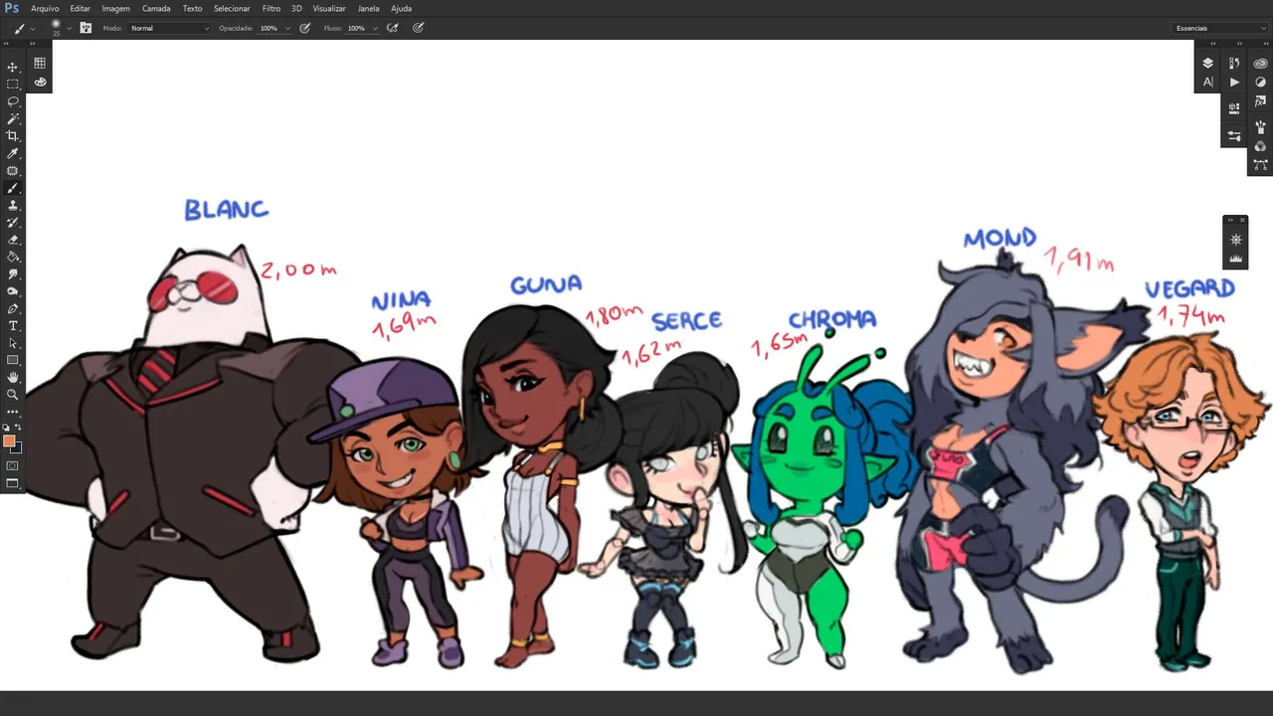Open the Modo blend mode dropdown

click(x=170, y=28)
